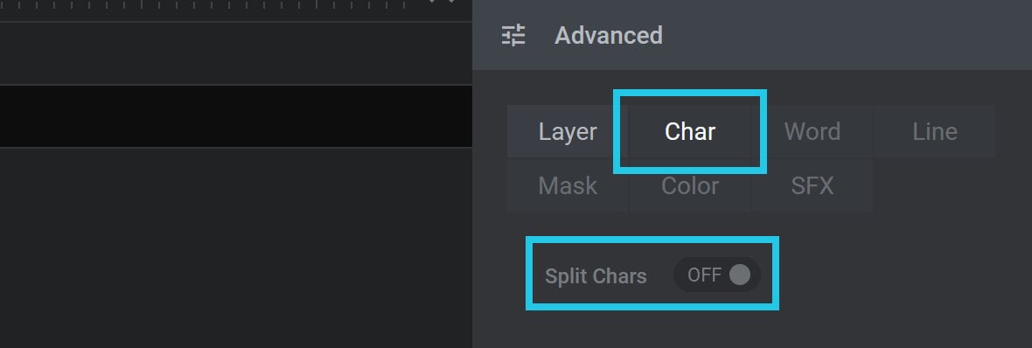
Task: Open the Color tab
Action: pyautogui.click(x=690, y=185)
